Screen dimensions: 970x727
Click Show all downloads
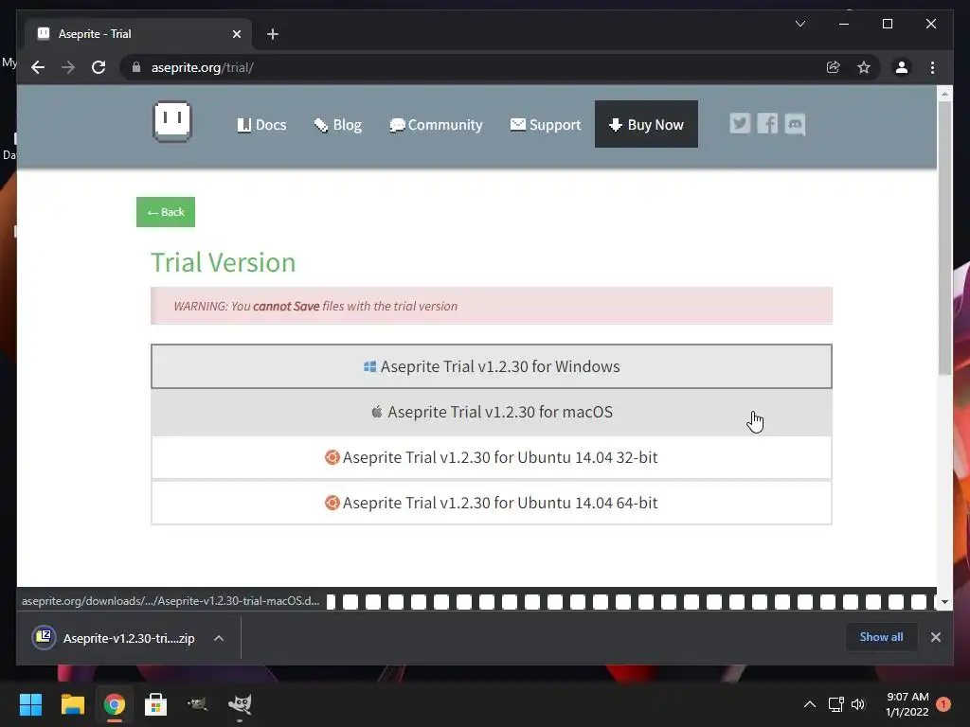point(881,637)
